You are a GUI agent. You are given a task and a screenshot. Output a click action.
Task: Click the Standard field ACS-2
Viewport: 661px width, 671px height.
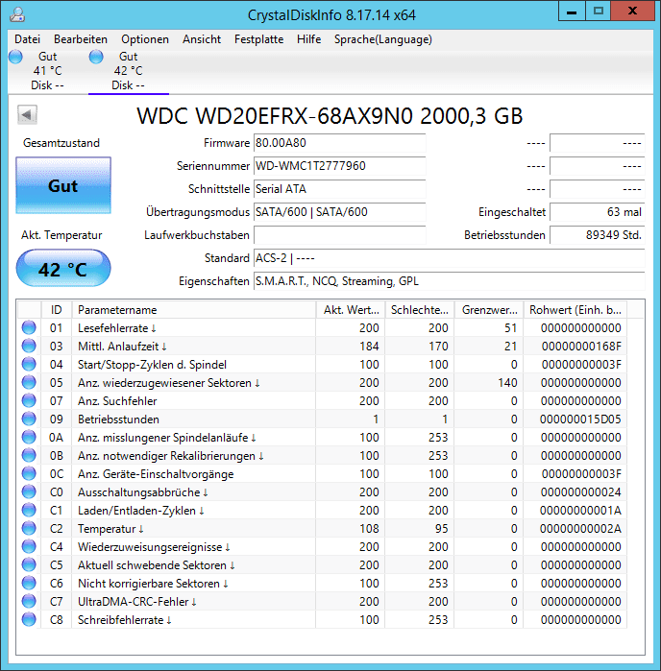point(450,258)
